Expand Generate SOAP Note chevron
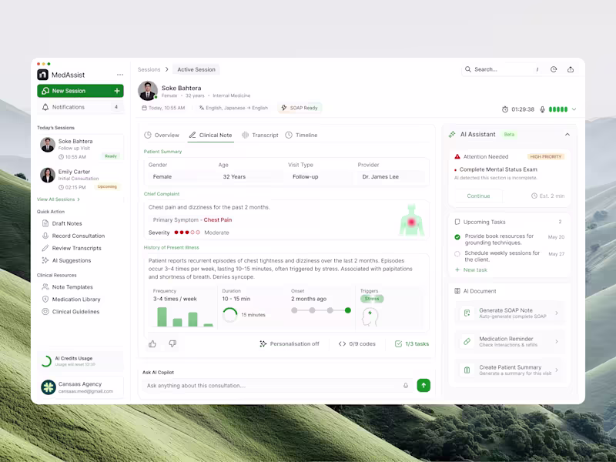616x462 pixels. pos(557,313)
